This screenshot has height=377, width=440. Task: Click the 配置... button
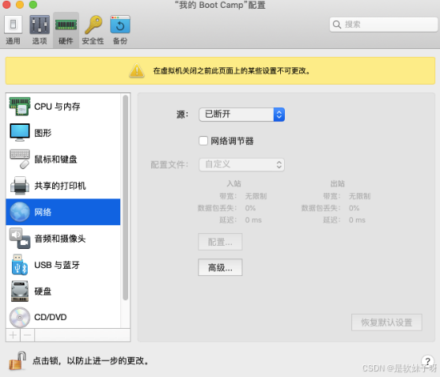(x=220, y=242)
